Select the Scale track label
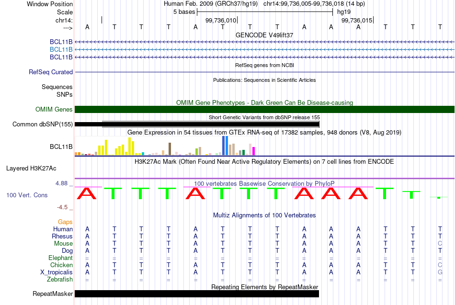 pyautogui.click(x=65, y=12)
